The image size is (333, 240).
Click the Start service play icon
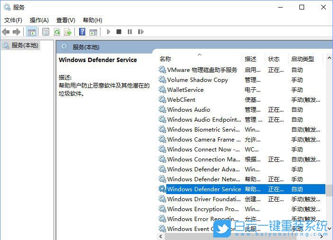[x=108, y=32]
